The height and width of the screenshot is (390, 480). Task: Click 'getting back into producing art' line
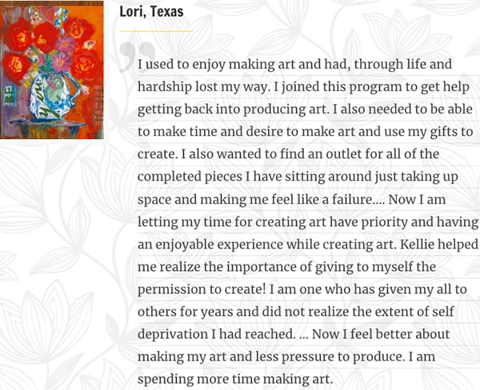click(x=305, y=109)
